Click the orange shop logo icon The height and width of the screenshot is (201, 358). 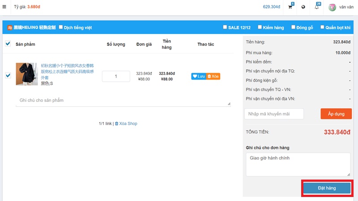(9, 28)
